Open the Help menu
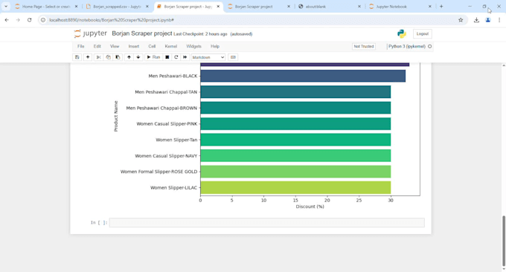This screenshot has height=272, width=506. (215, 46)
